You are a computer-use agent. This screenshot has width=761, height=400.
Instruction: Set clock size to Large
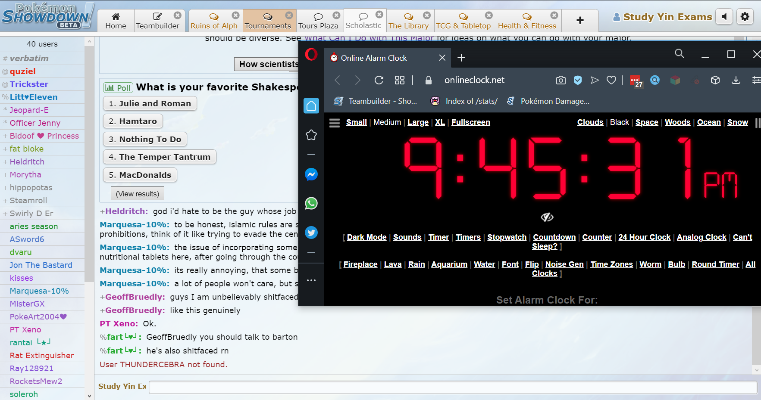pyautogui.click(x=418, y=122)
